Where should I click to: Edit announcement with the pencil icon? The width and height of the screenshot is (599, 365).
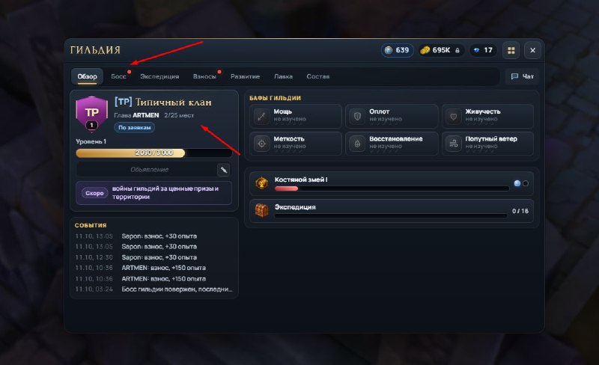pos(224,170)
